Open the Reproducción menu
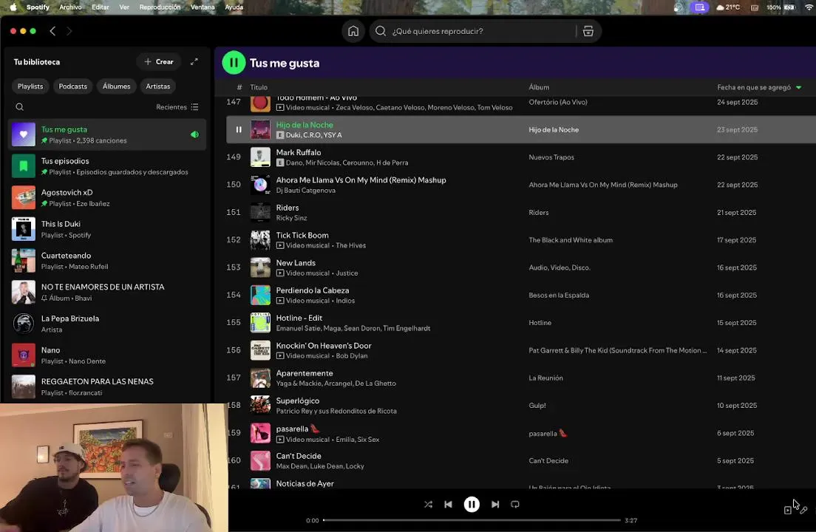Image resolution: width=816 pixels, height=532 pixels. (x=160, y=7)
